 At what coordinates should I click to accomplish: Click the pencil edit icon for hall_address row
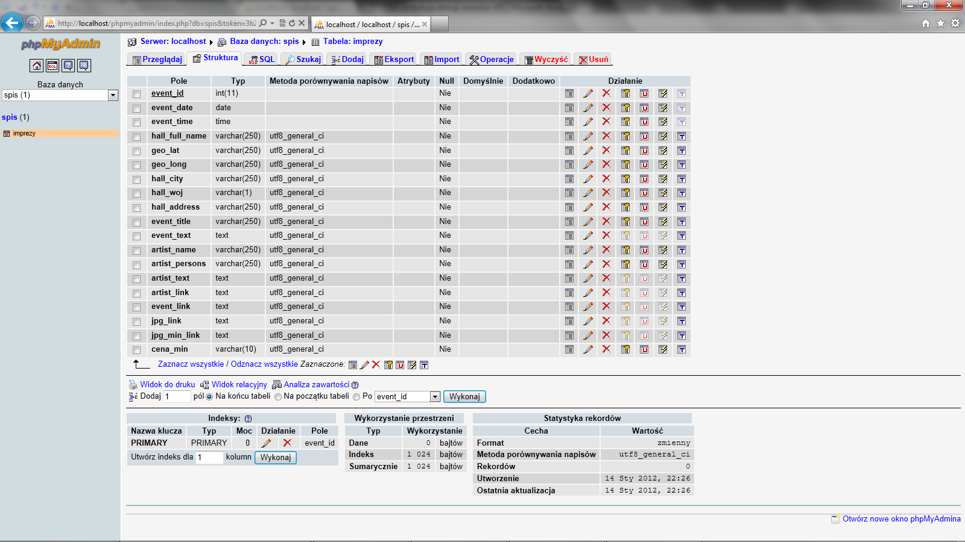588,207
